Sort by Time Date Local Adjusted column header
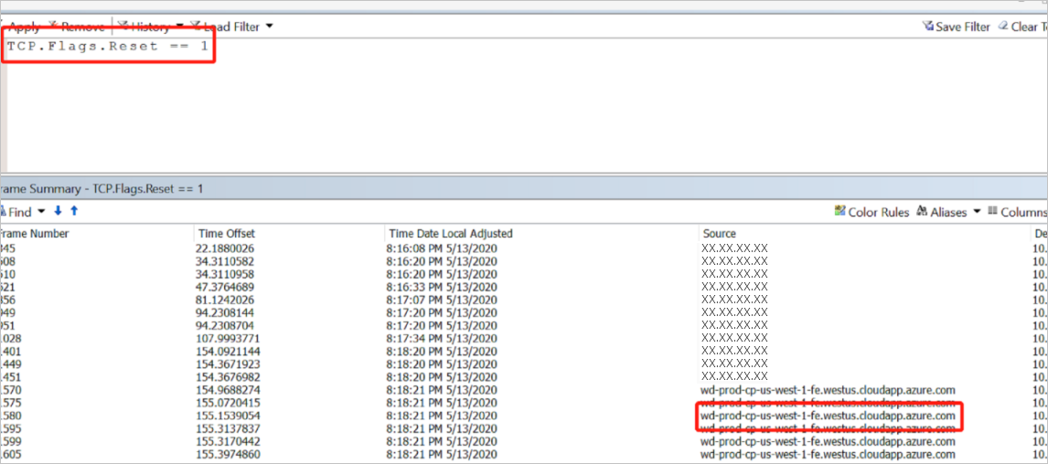 [542, 234]
